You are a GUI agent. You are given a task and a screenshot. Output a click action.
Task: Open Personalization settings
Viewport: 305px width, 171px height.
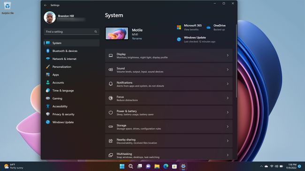tap(72, 67)
